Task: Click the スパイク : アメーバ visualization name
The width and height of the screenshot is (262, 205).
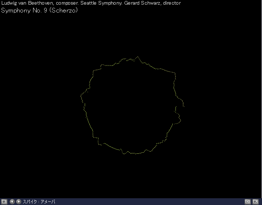Action: click(39, 202)
